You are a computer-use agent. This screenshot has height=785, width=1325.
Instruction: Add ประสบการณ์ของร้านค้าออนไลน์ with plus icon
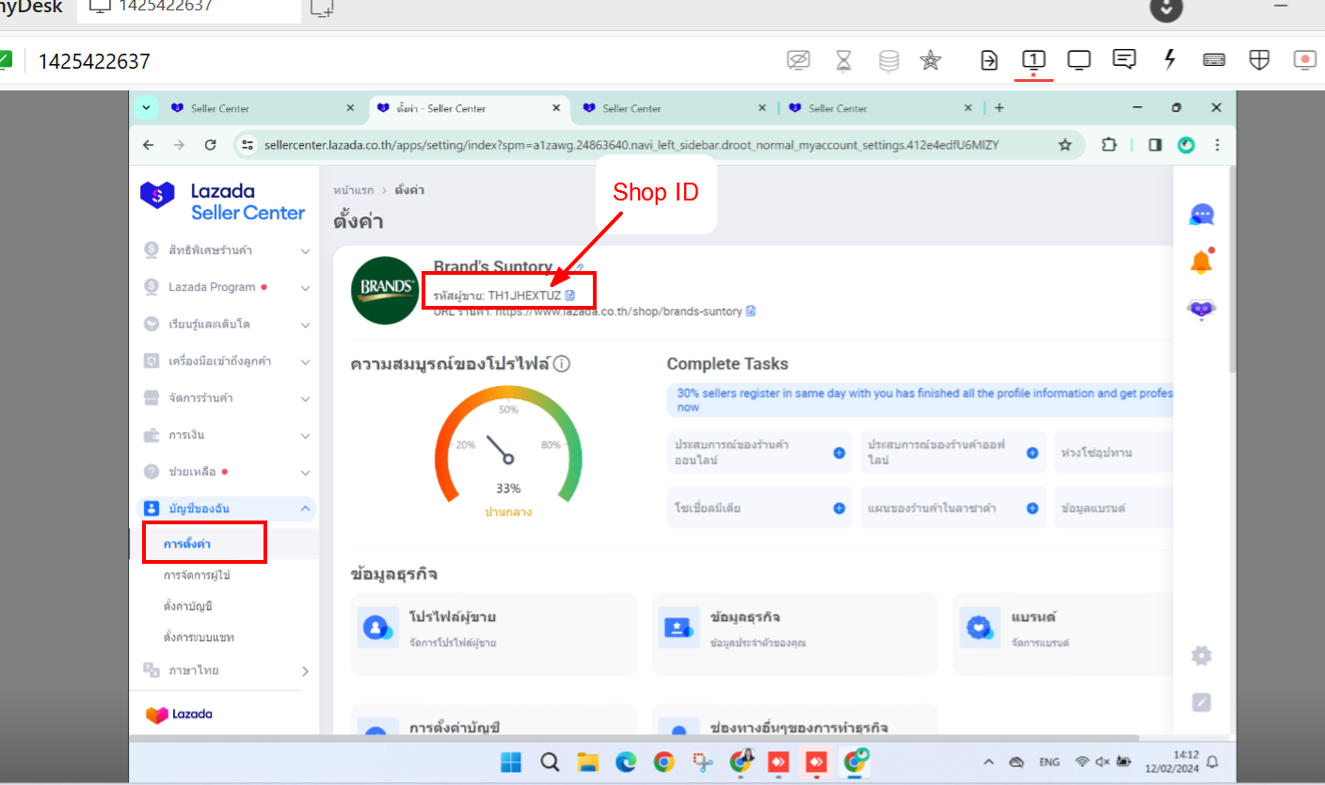click(x=838, y=453)
